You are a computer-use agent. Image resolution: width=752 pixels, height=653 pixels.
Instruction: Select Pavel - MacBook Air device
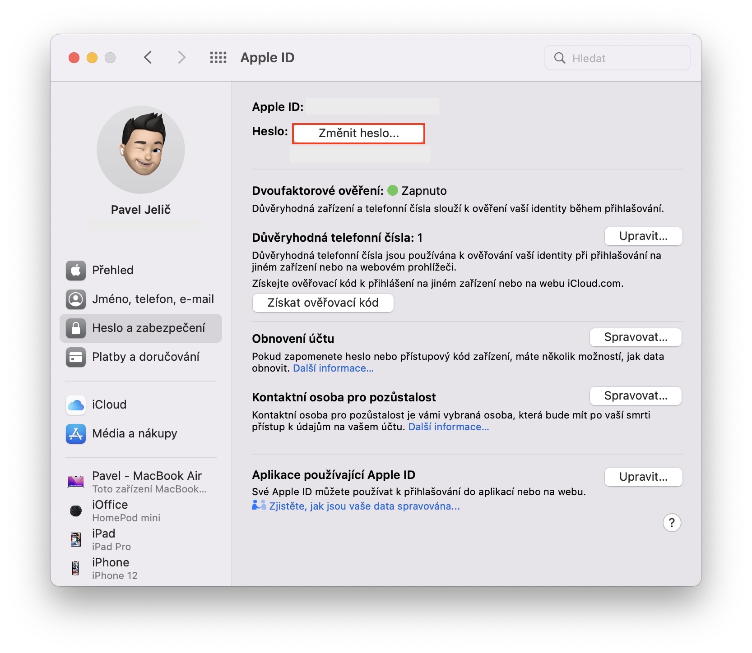141,482
